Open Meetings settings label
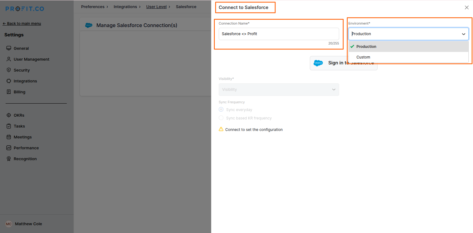Viewport: 473px width, 233px height. point(23,137)
